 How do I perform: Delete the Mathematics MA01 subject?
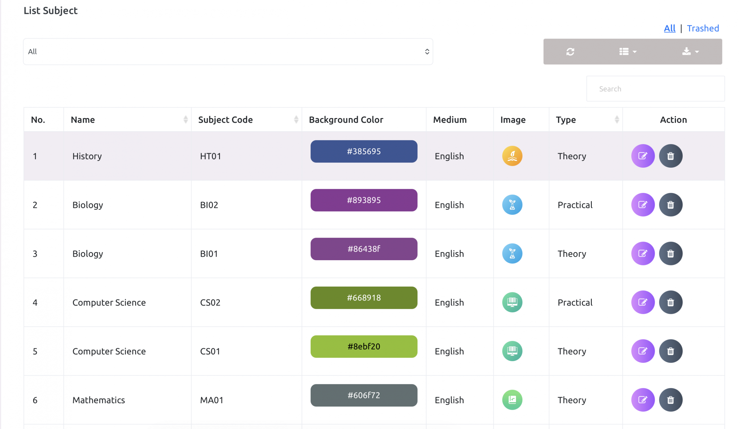pos(670,400)
